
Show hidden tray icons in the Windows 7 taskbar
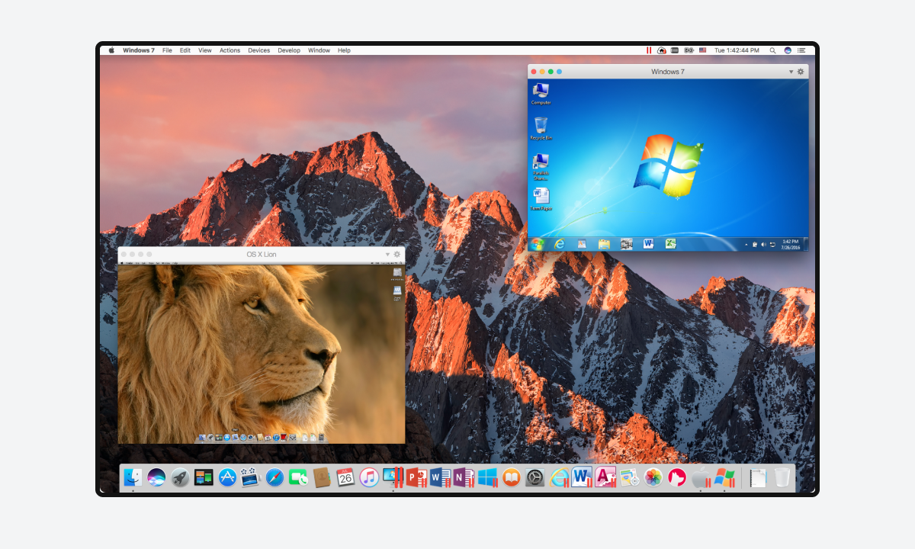coord(746,245)
